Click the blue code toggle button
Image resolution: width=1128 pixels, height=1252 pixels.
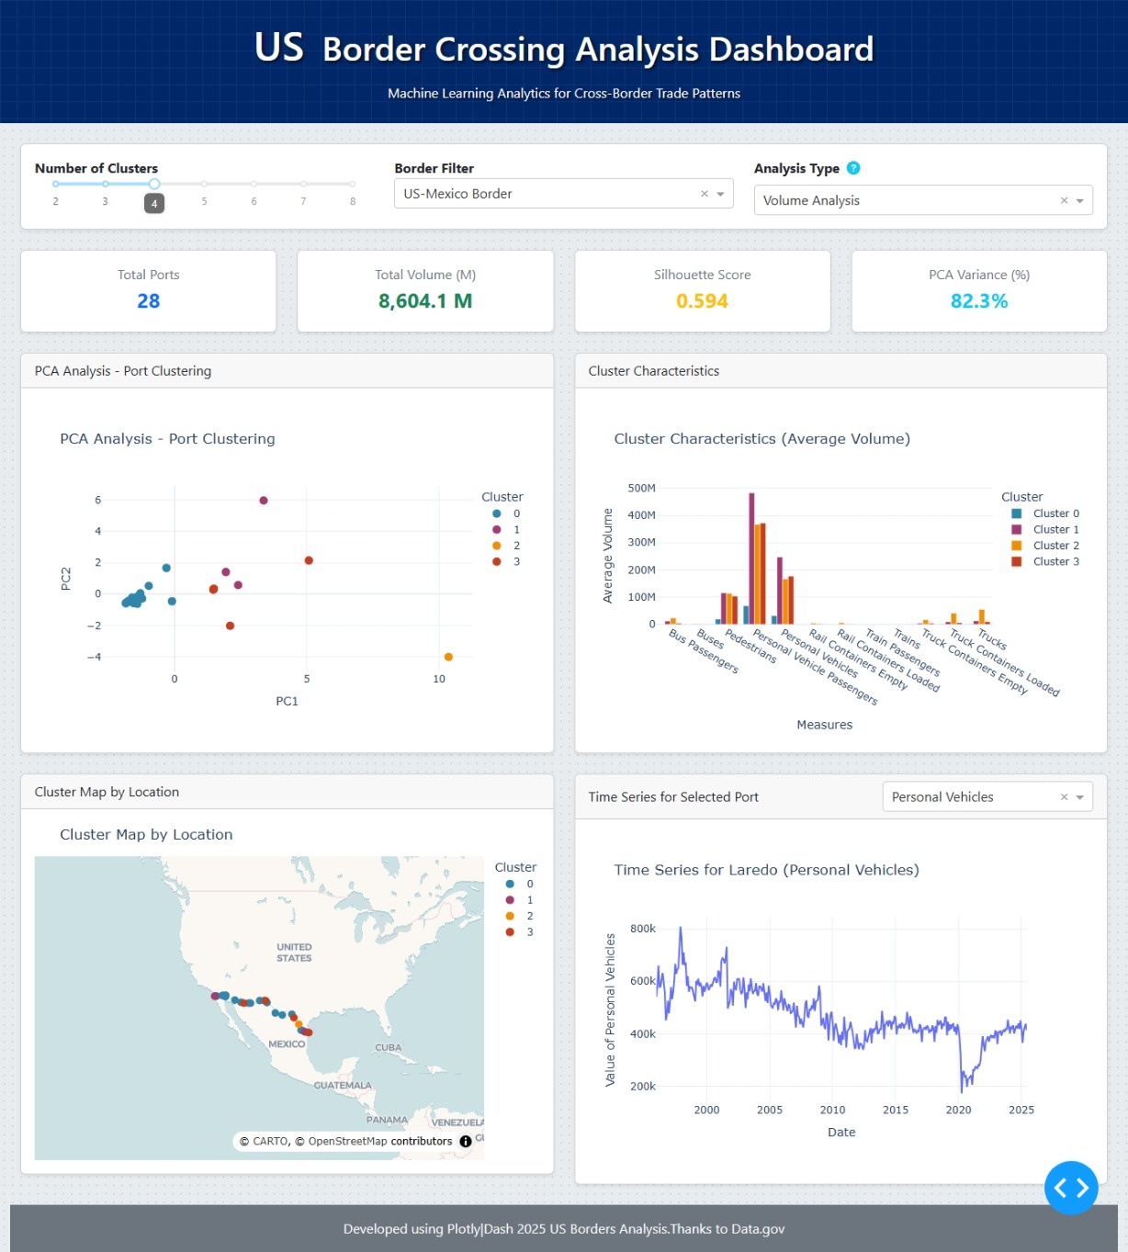pos(1071,1188)
